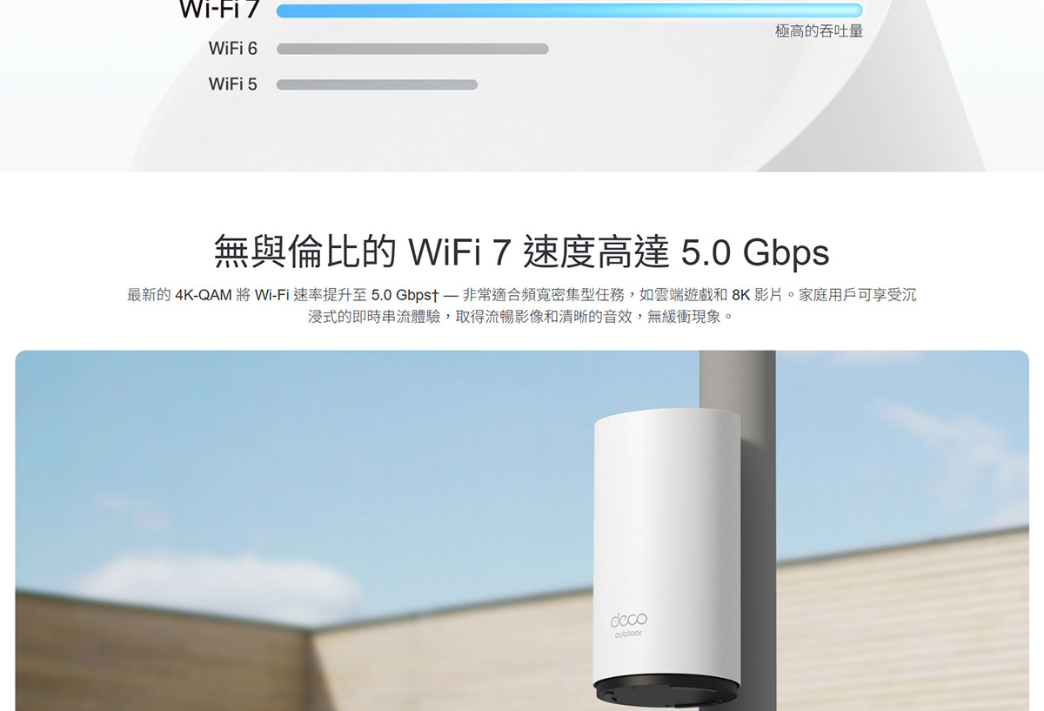This screenshot has height=711, width=1044.
Task: Select the WiFi 5 label
Action: pos(233,84)
